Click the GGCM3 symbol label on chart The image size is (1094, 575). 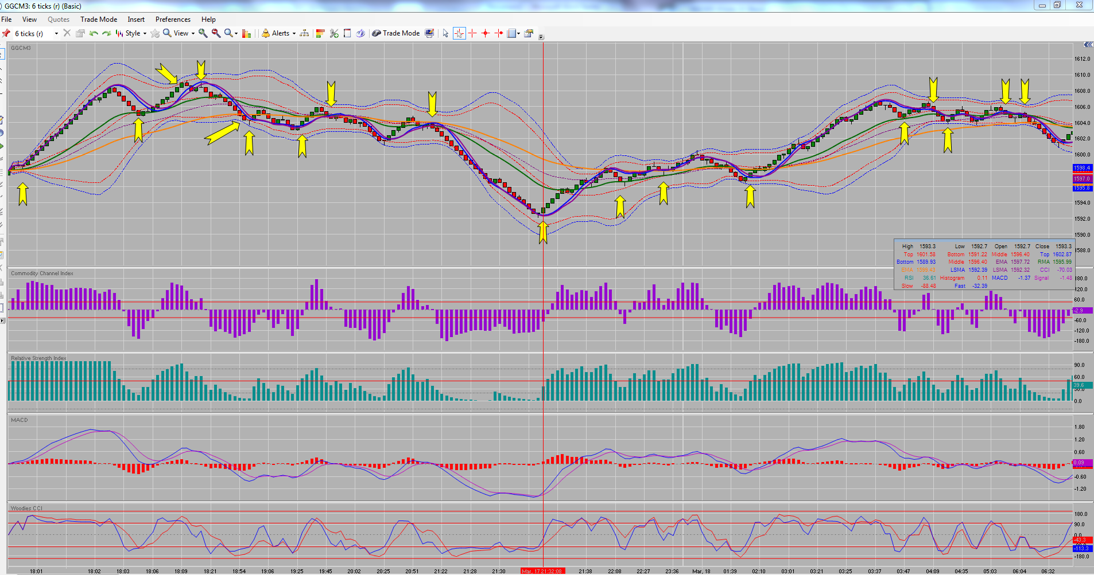[21, 48]
